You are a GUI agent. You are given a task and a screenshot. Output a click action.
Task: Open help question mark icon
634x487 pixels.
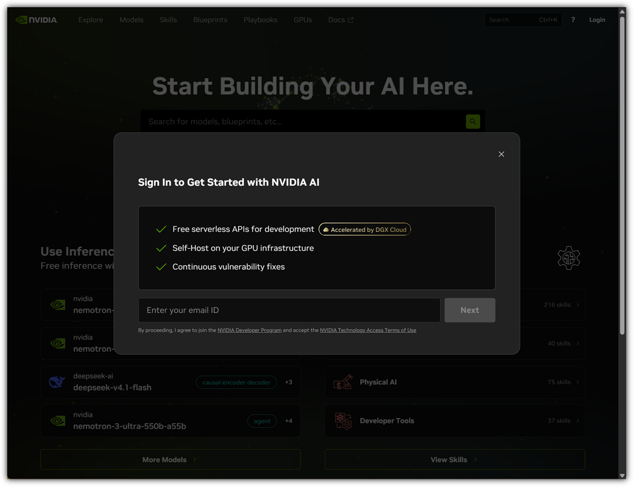(573, 20)
